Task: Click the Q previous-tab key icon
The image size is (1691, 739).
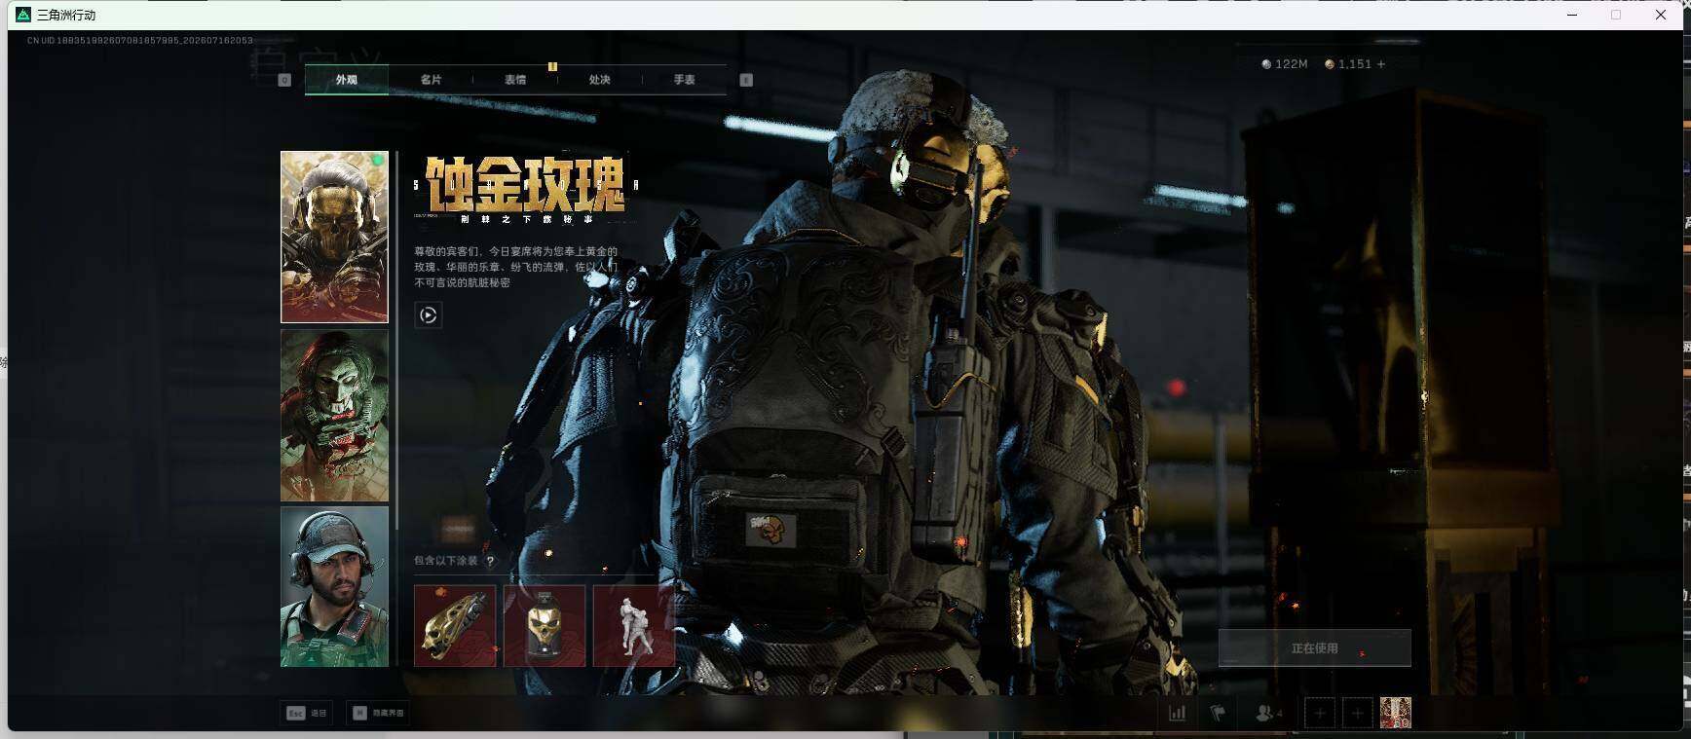Action: tap(284, 80)
